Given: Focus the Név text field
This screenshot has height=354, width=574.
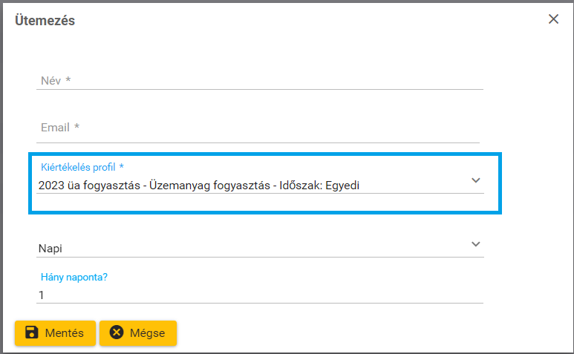Looking at the screenshot, I should 260,80.
